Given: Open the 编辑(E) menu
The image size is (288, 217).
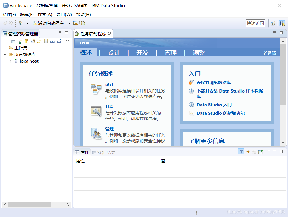Looking at the screenshot, I should 27,15.
